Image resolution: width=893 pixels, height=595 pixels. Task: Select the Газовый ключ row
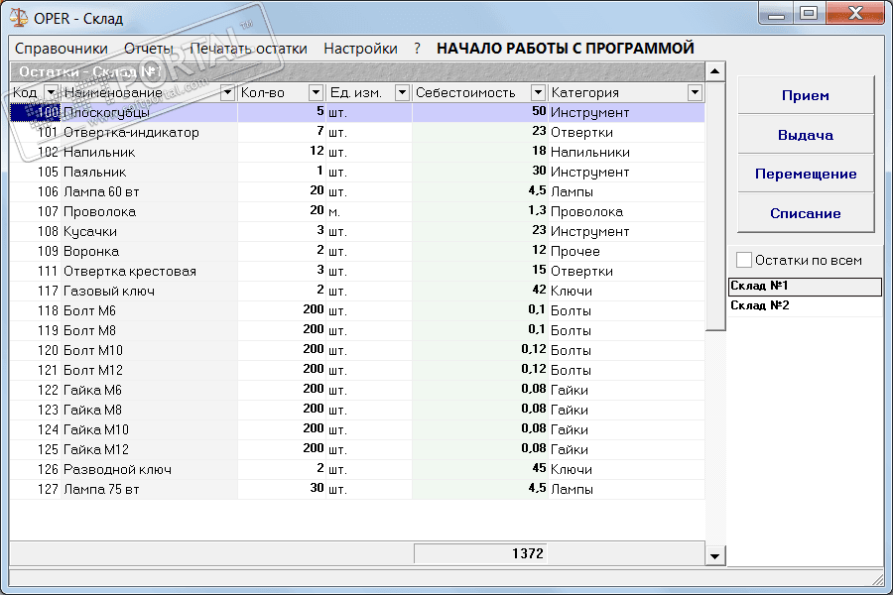357,291
